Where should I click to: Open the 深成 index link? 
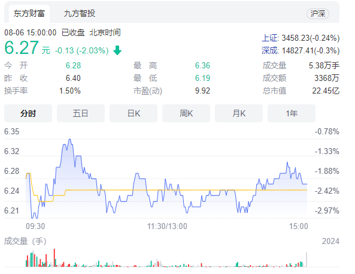[269, 50]
